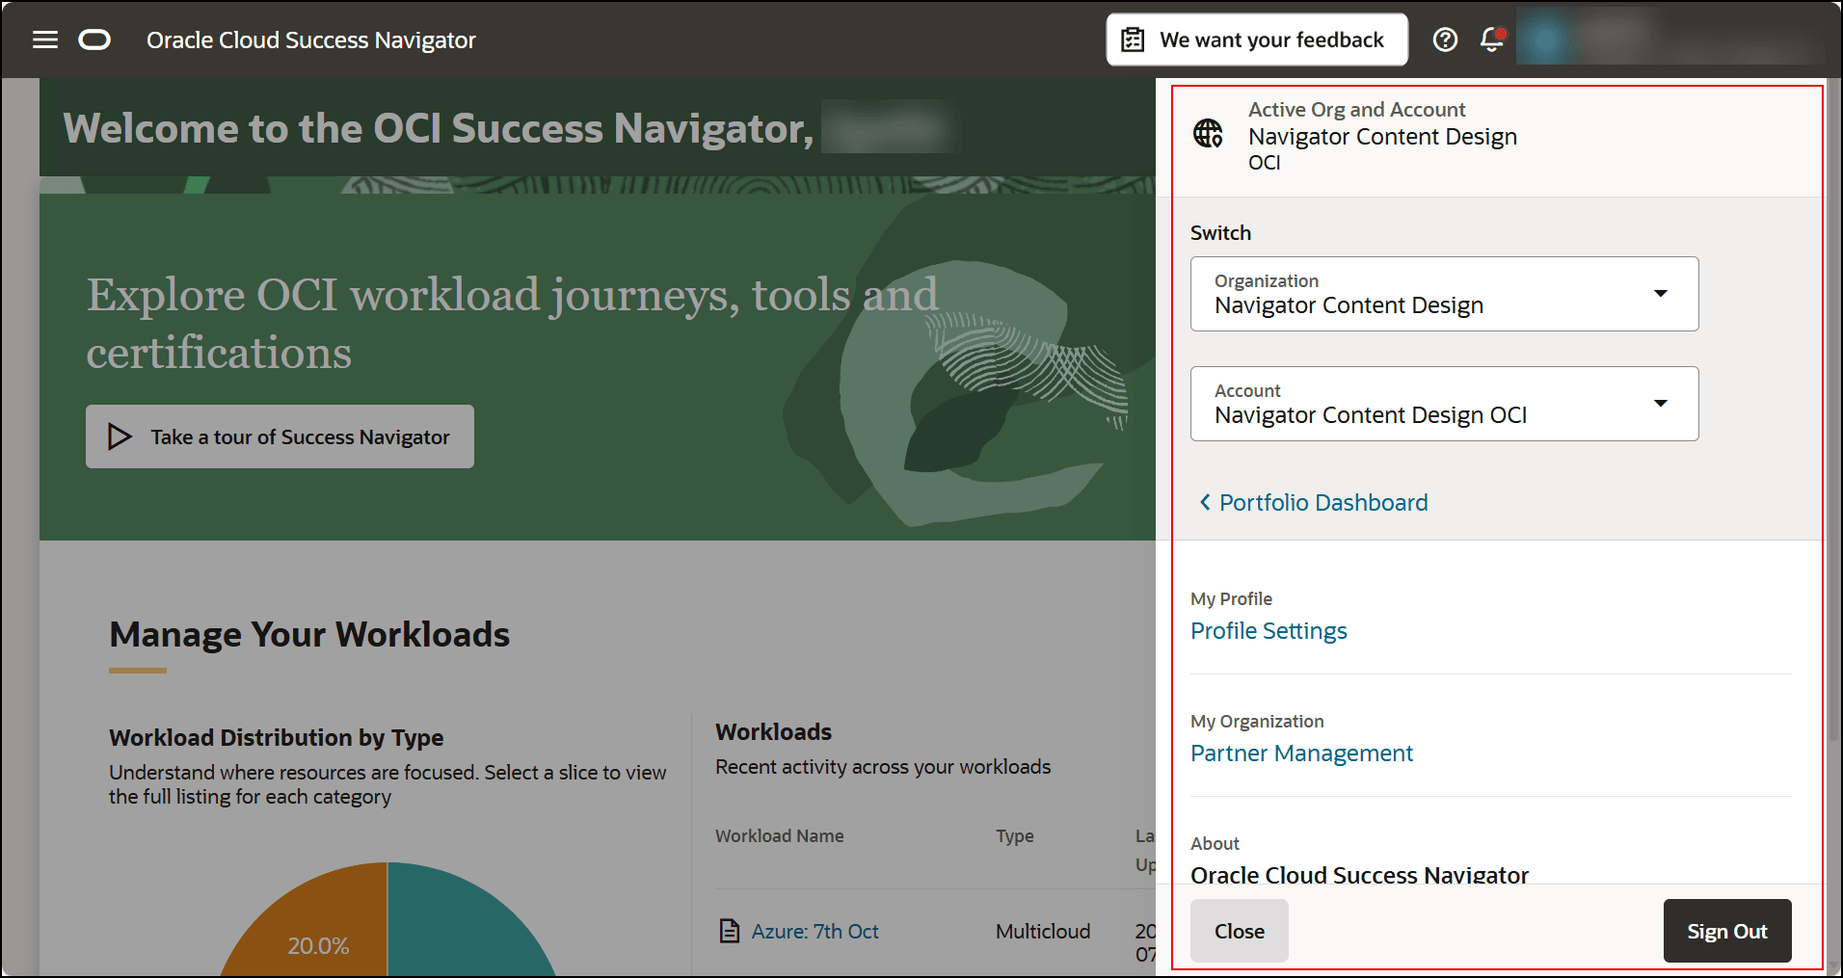Open Partner Management link
Image resolution: width=1843 pixels, height=978 pixels.
coord(1301,753)
